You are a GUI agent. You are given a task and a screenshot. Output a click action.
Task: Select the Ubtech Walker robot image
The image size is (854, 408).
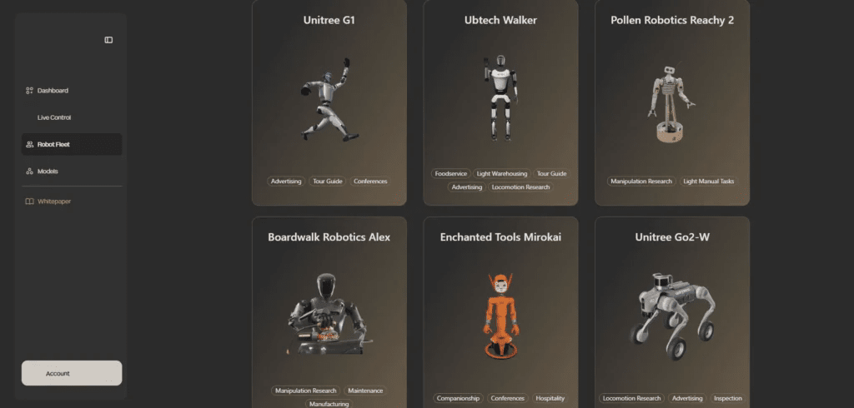tap(501, 98)
